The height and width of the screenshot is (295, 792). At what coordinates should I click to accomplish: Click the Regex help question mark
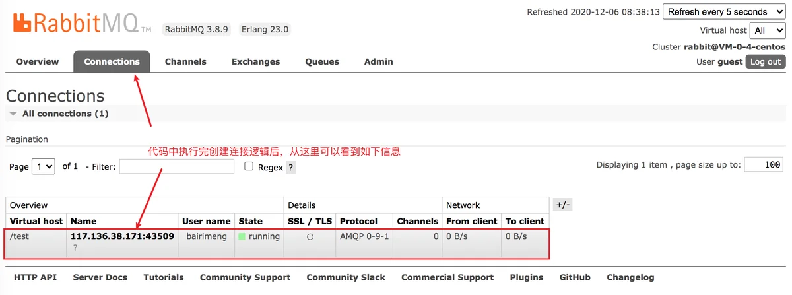[x=290, y=168]
